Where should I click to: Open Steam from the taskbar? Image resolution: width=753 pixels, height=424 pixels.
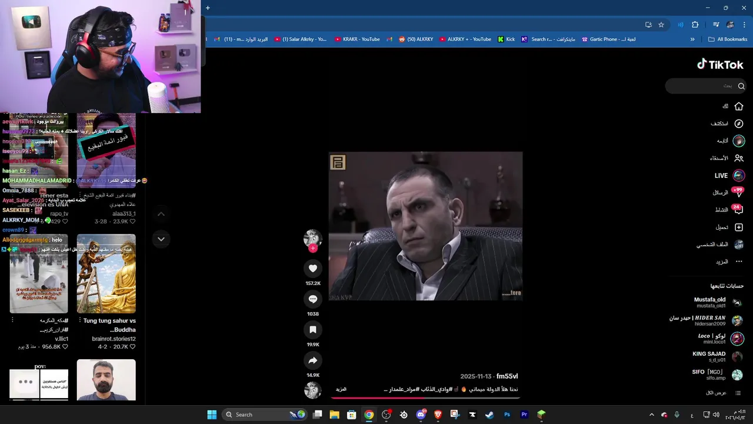(489, 415)
